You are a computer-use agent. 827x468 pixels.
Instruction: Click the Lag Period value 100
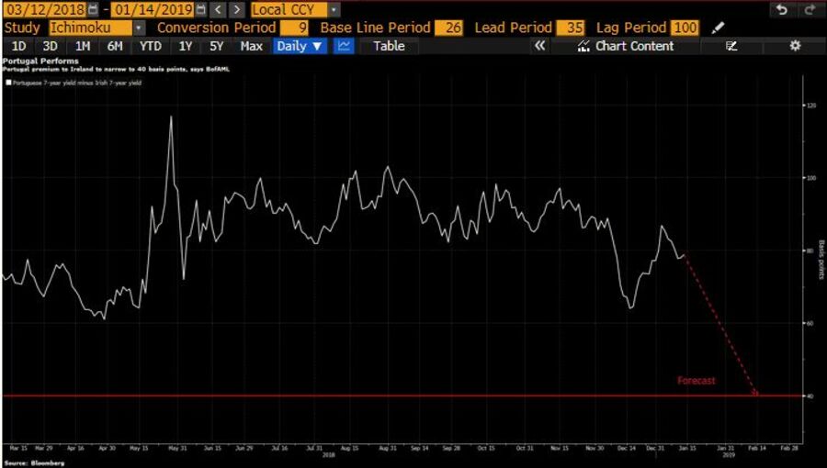click(x=685, y=28)
